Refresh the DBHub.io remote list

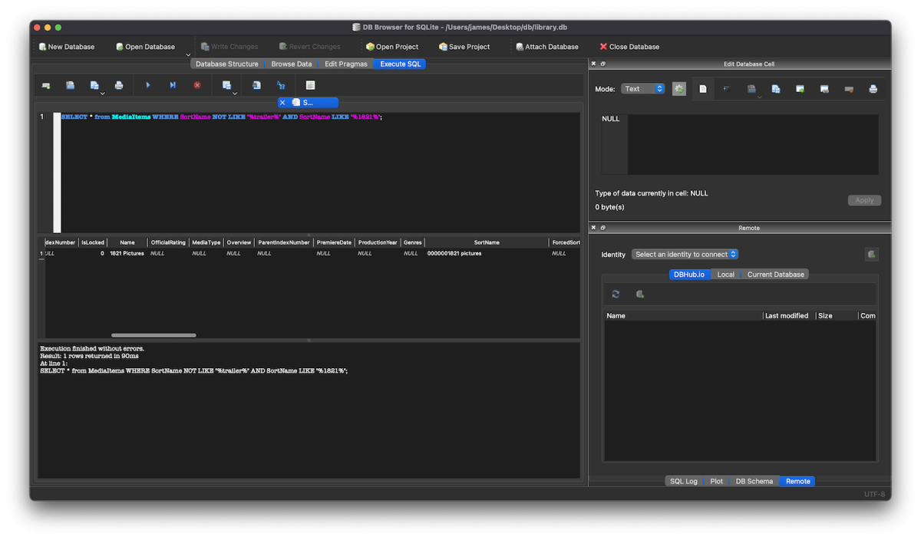[616, 294]
